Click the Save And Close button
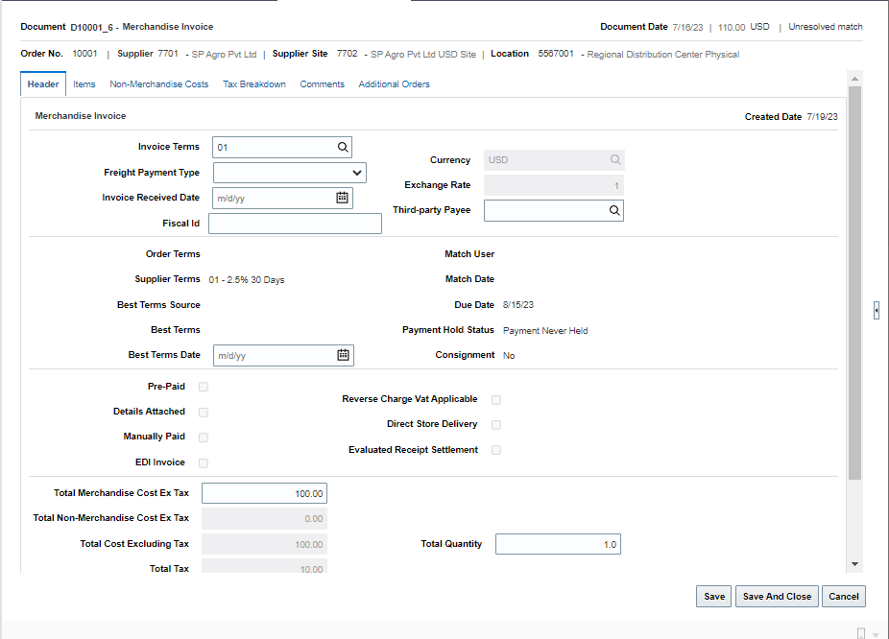This screenshot has height=639, width=889. [x=777, y=596]
